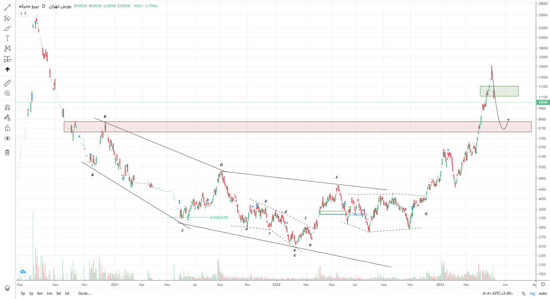Choose the brush drawing tool

point(7,28)
